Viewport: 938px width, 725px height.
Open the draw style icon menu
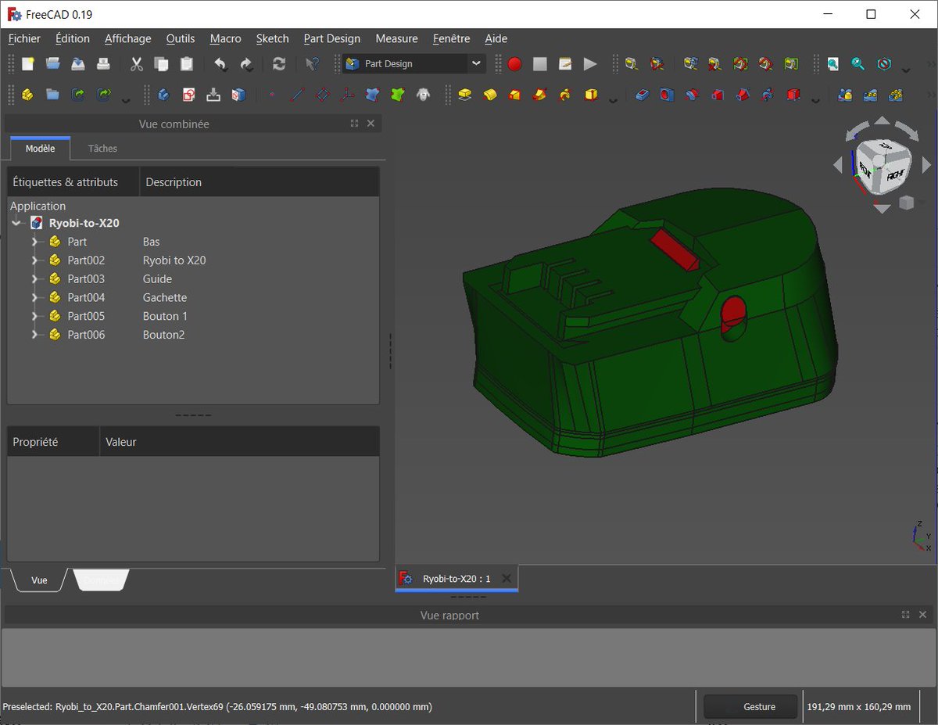tap(884, 64)
